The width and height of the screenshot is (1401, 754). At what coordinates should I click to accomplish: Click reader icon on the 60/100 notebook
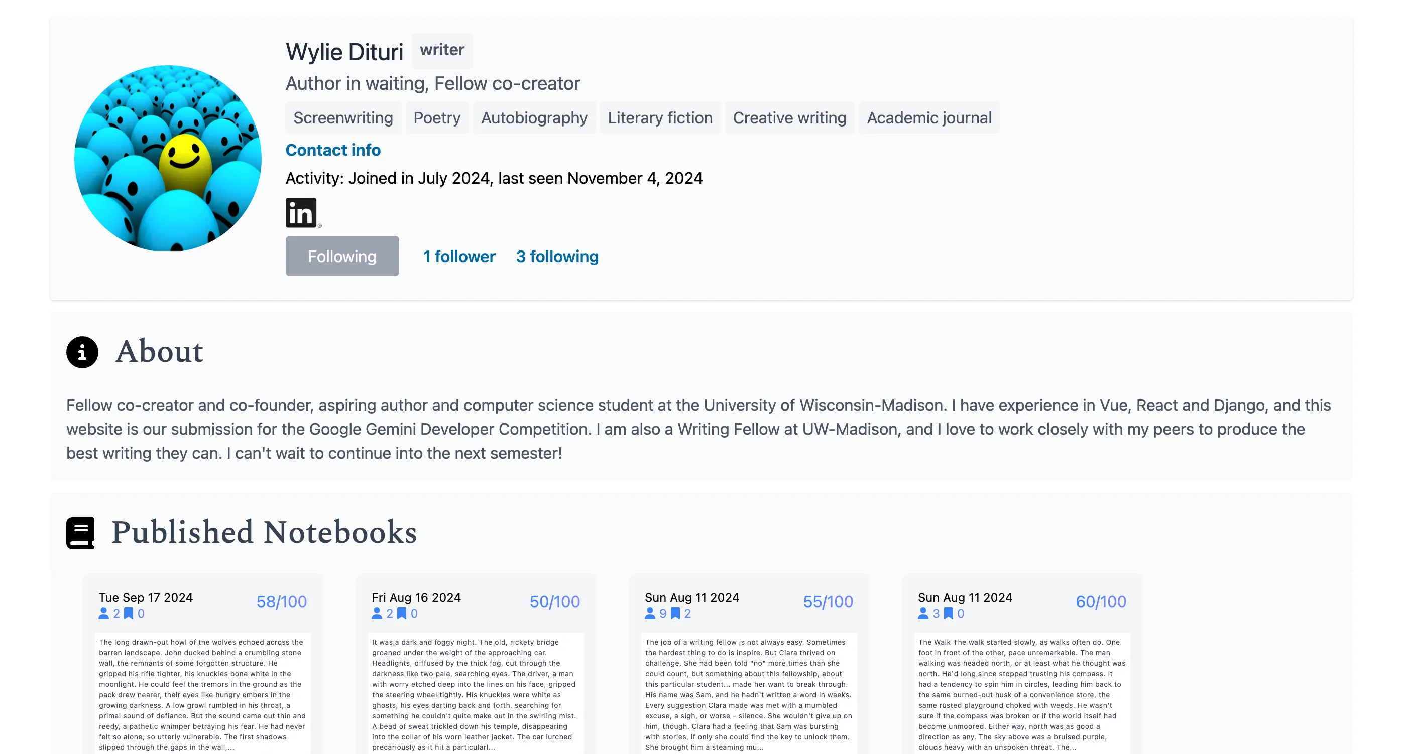pos(923,614)
